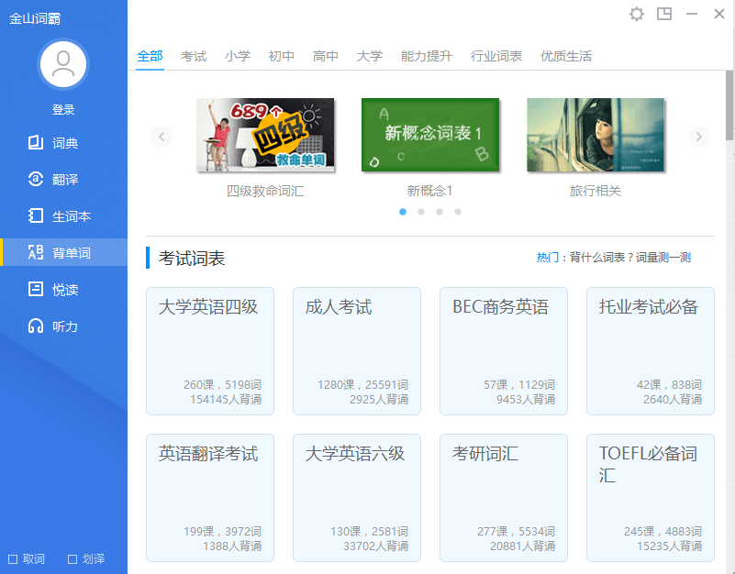Show previous carousel banners

point(161,137)
